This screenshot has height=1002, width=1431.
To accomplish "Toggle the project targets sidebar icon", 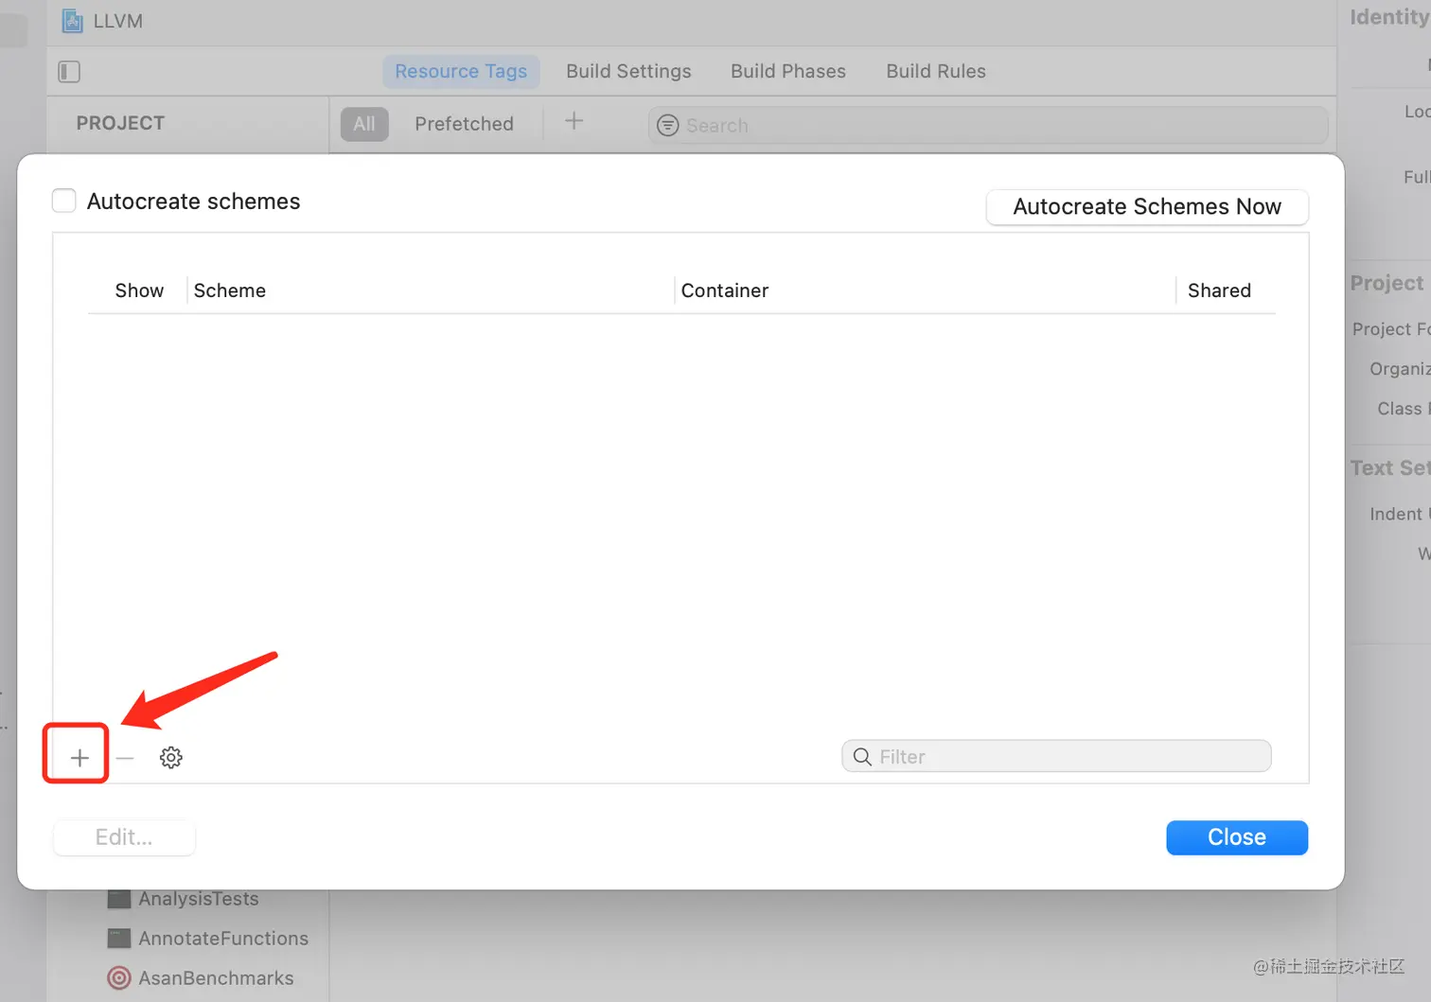I will point(69,72).
